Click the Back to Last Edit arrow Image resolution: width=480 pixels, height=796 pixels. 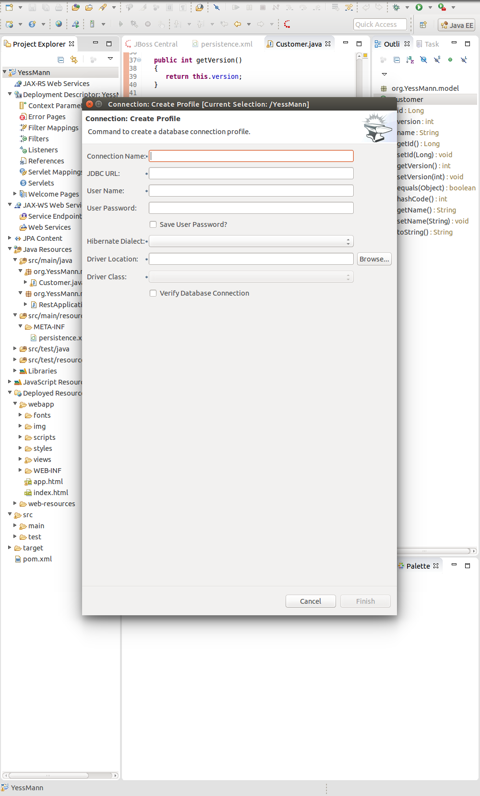224,24
